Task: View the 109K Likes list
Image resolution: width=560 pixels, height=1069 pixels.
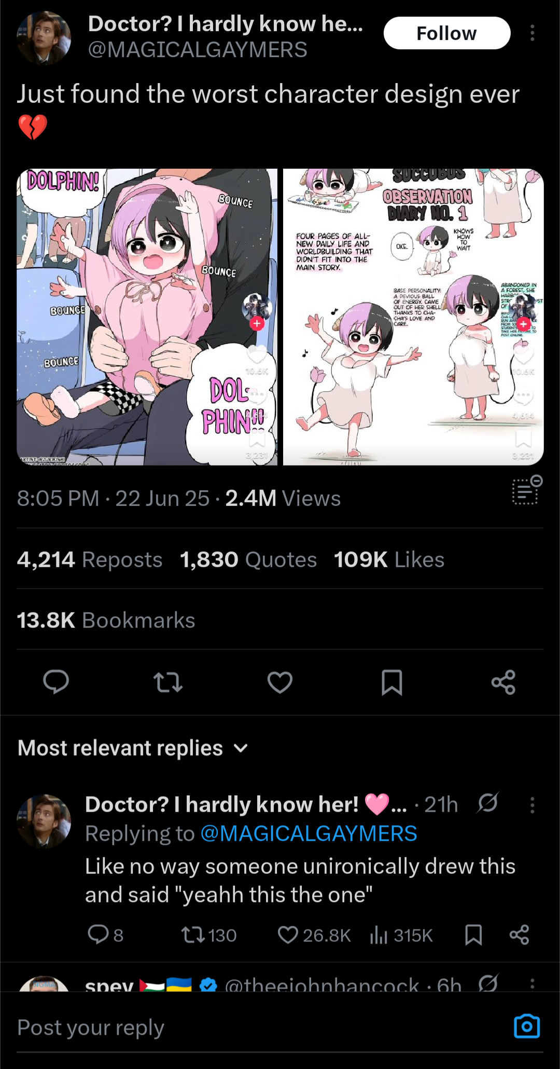Action: point(389,559)
